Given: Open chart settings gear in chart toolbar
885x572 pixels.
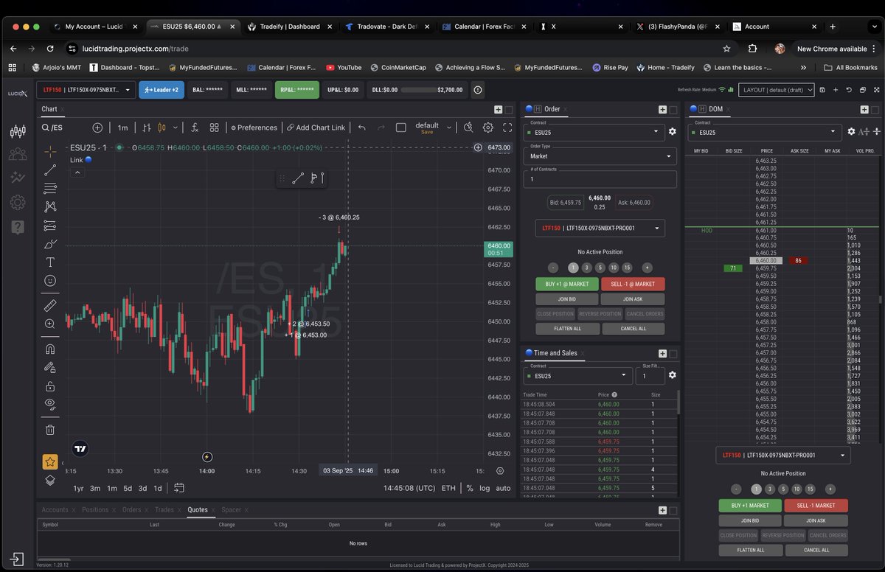Looking at the screenshot, I should 488,128.
